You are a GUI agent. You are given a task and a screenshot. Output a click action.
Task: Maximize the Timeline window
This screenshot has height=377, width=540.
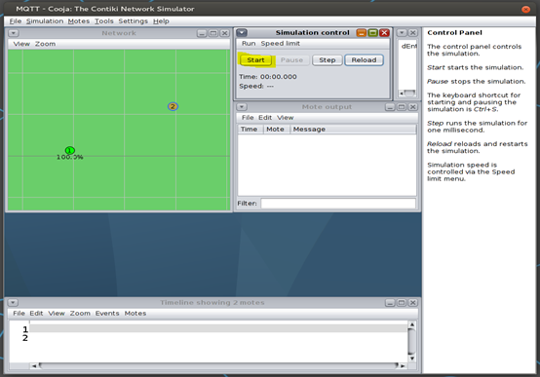402,302
